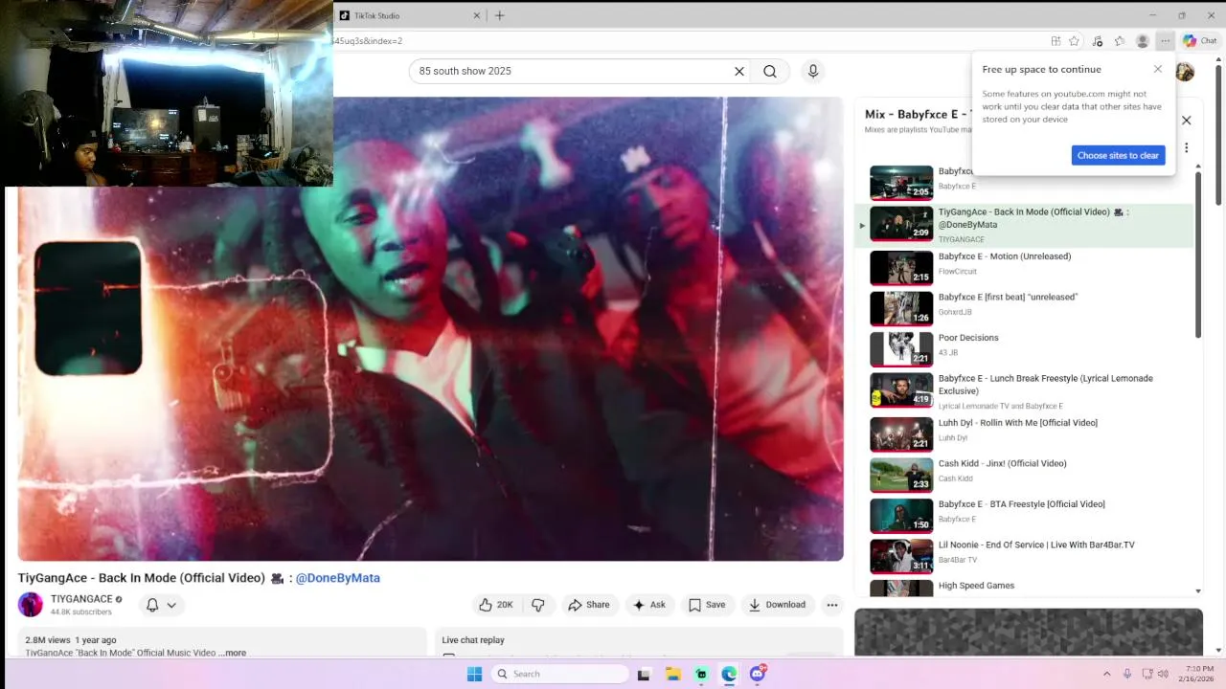Start voice search with the microphone icon
The width and height of the screenshot is (1226, 689).
813,71
